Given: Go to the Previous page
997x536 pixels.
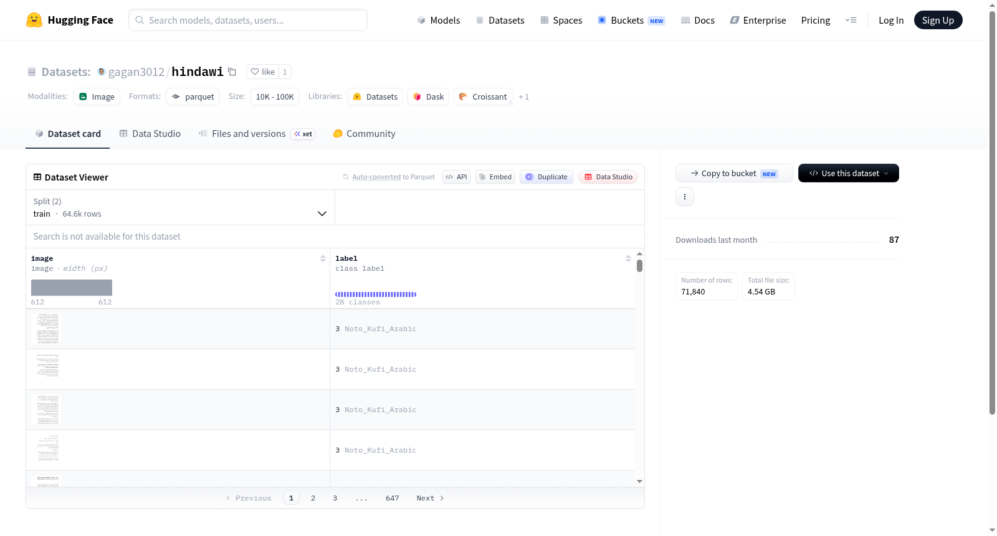Looking at the screenshot, I should pyautogui.click(x=249, y=498).
